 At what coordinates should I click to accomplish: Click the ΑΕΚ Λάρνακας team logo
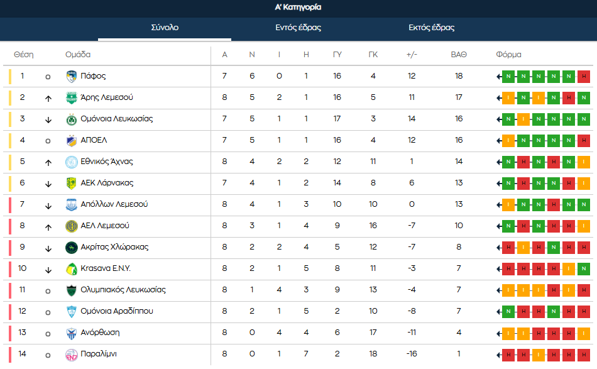pos(72,183)
